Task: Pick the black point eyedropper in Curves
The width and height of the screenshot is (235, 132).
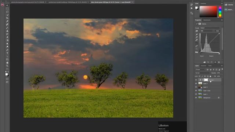Action: click(197, 34)
